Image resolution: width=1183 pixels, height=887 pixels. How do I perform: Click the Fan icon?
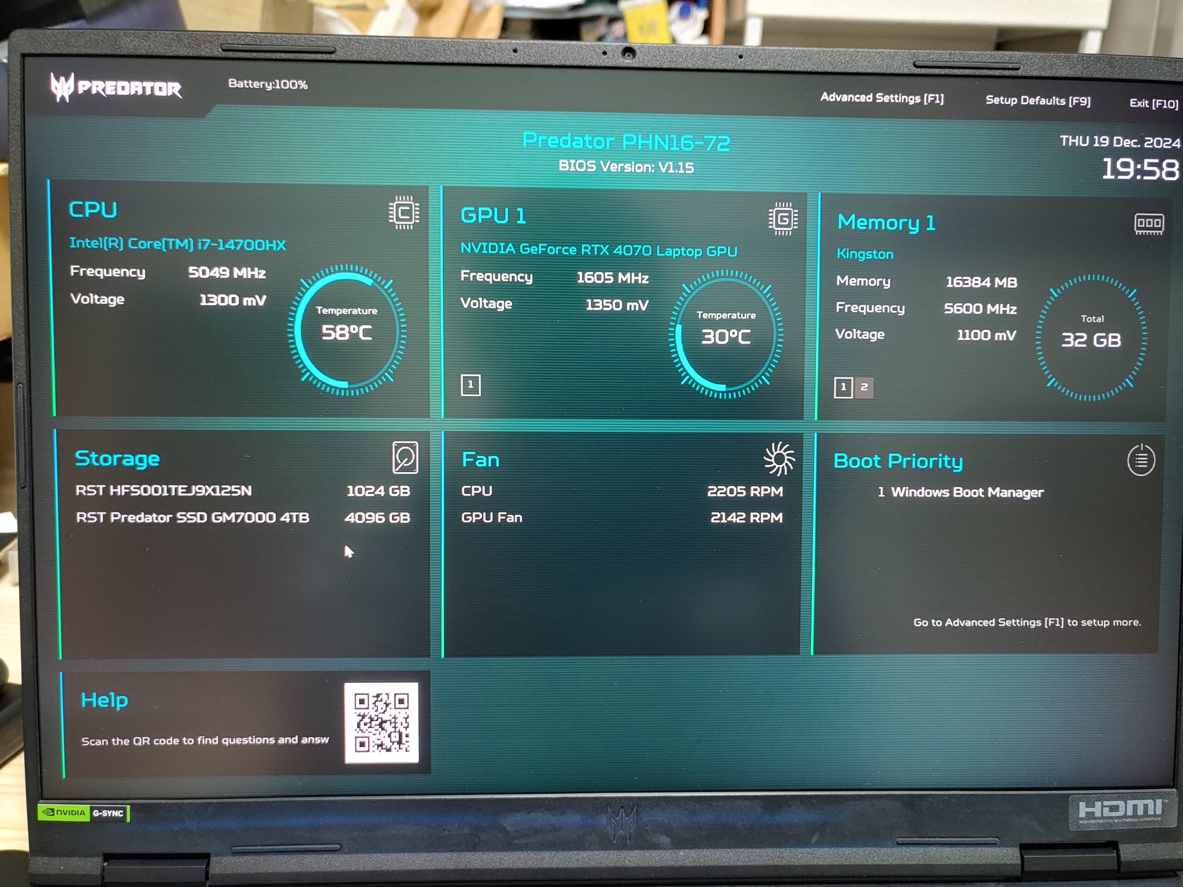tap(779, 459)
